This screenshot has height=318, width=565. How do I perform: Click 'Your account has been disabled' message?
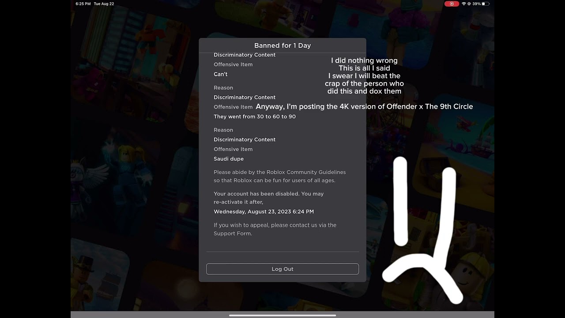(x=269, y=198)
